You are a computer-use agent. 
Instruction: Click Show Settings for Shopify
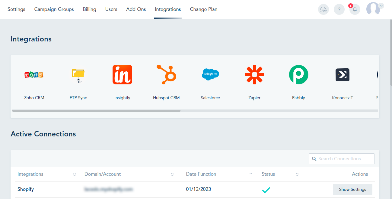[x=352, y=189]
